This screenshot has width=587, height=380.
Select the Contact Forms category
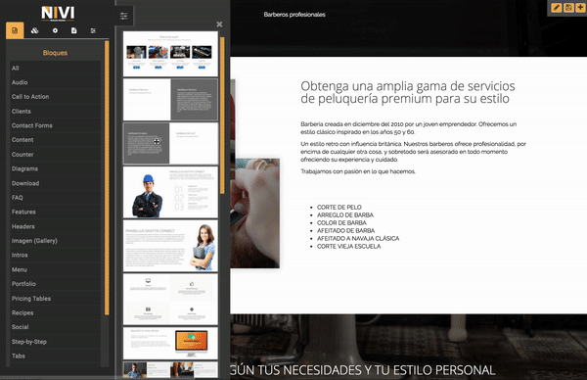tap(55, 125)
